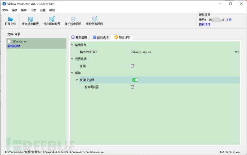Close the Virbox Protector window
Screen dimensions: 247x155
click(x=241, y=4)
